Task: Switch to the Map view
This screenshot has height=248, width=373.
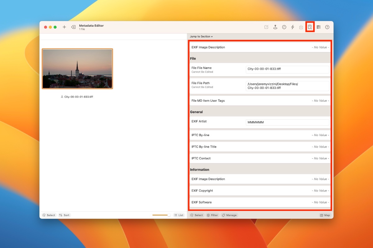Action: click(x=325, y=215)
